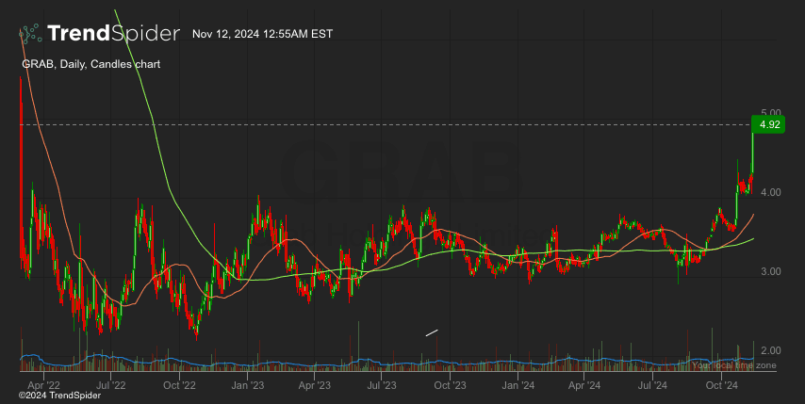This screenshot has height=404, width=805.
Task: Click the TrendSpider spider logo icon
Action: 31,34
